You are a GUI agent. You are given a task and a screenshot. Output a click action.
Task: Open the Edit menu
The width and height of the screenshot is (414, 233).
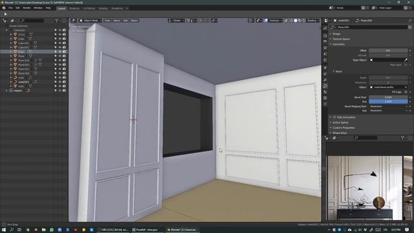[17, 8]
